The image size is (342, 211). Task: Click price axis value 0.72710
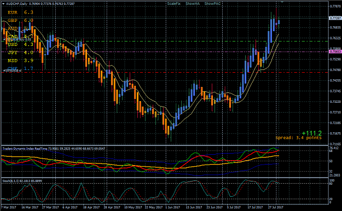pyautogui.click(x=335, y=112)
